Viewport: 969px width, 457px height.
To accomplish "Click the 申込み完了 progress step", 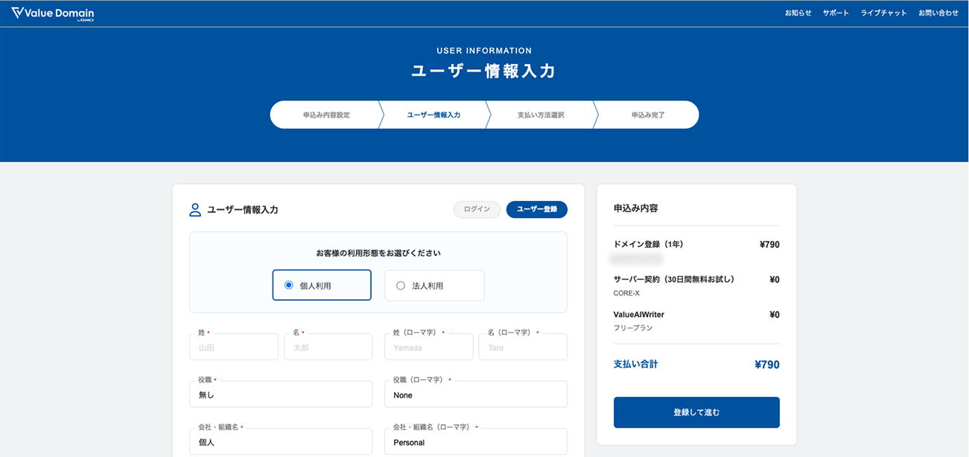I will point(648,115).
